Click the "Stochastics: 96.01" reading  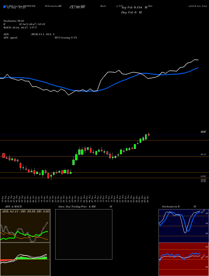click(x=14, y=21)
